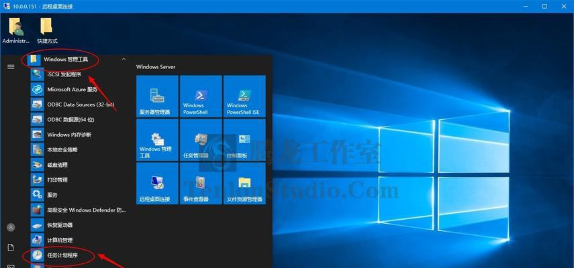Select the 快捷方式 desktop folder
The width and height of the screenshot is (574, 268).
[x=47, y=31]
